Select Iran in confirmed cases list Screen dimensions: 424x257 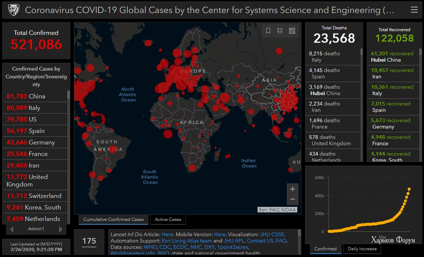(x=35, y=165)
